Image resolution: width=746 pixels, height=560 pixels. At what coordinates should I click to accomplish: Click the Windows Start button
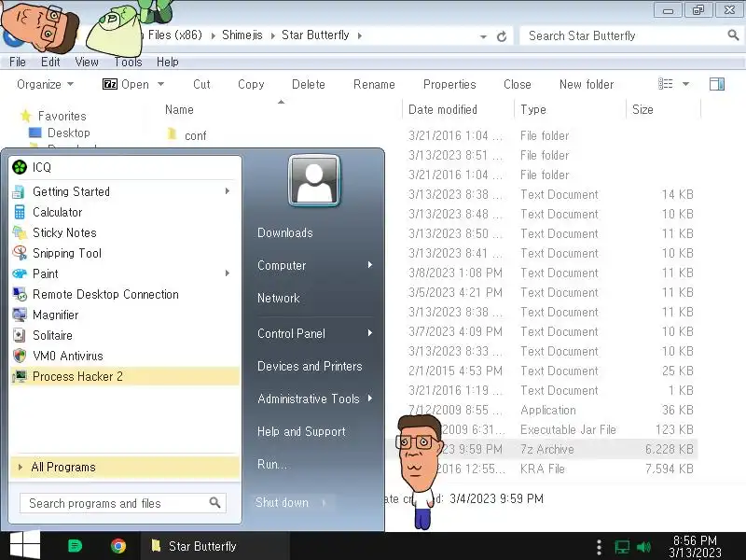tap(25, 546)
